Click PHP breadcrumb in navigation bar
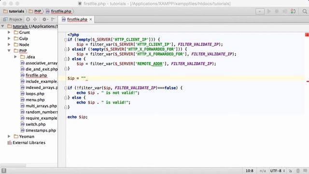309x174 pixels. pos(35,12)
